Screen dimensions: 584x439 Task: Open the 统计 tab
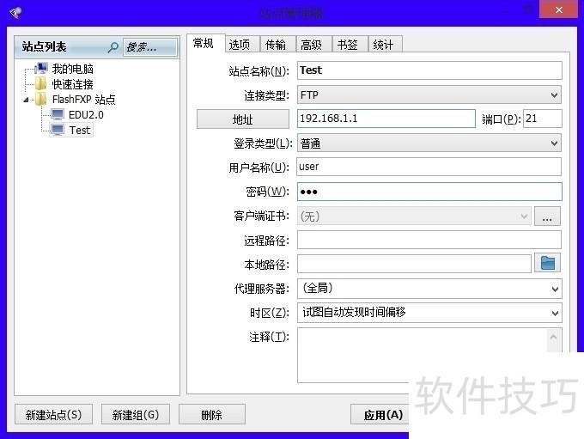(383, 45)
